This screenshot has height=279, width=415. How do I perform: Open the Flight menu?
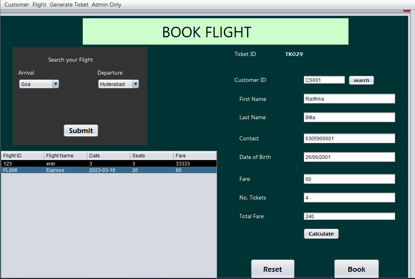click(x=39, y=4)
